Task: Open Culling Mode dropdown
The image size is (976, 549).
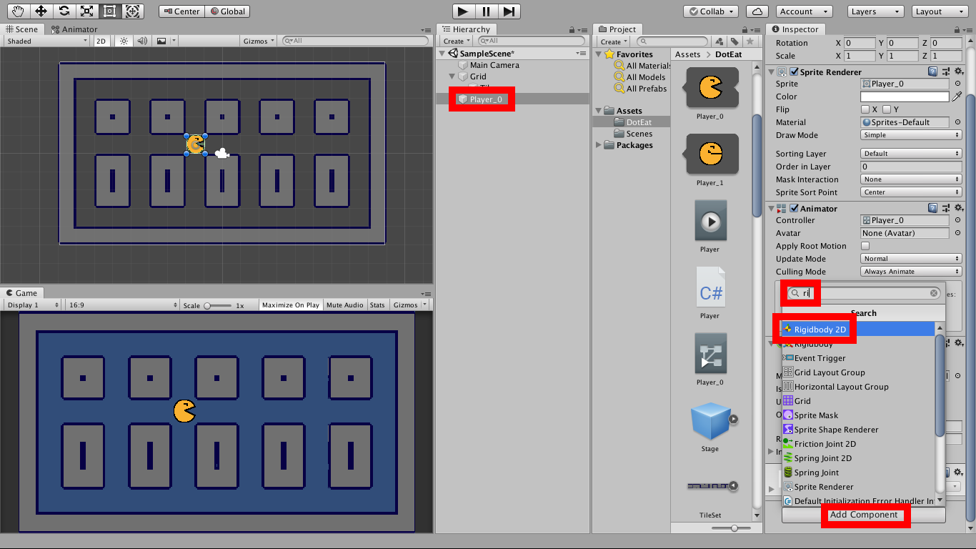Action: (x=911, y=272)
